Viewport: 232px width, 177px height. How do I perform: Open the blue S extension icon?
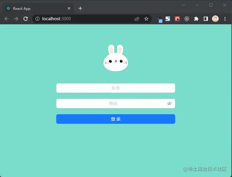[x=168, y=19]
